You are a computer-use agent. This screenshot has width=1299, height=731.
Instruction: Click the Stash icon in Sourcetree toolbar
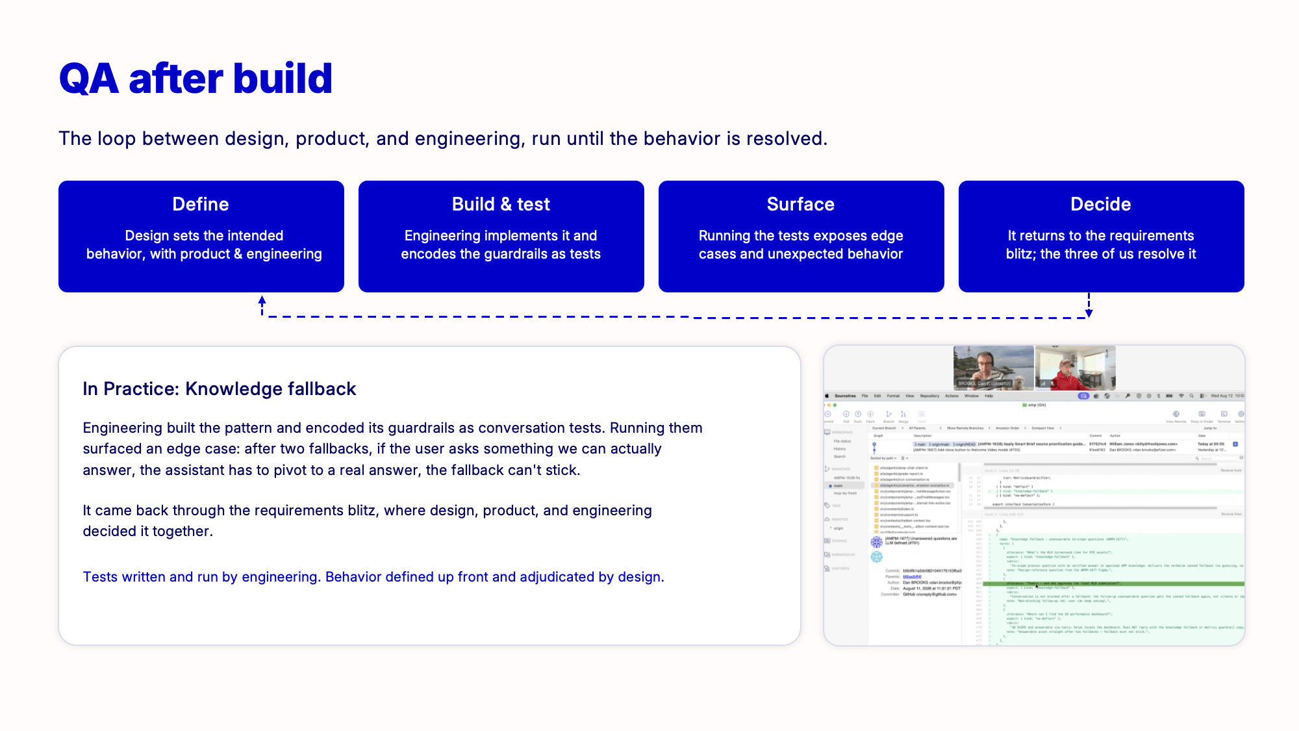pos(922,414)
